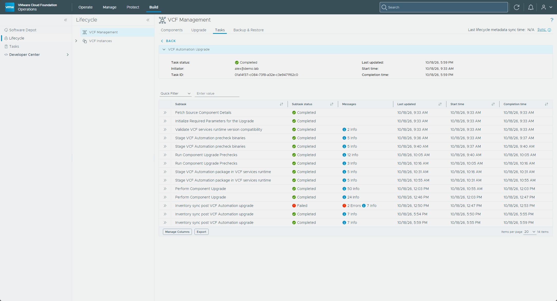
Task: Open the Manage menu
Action: tap(110, 7)
